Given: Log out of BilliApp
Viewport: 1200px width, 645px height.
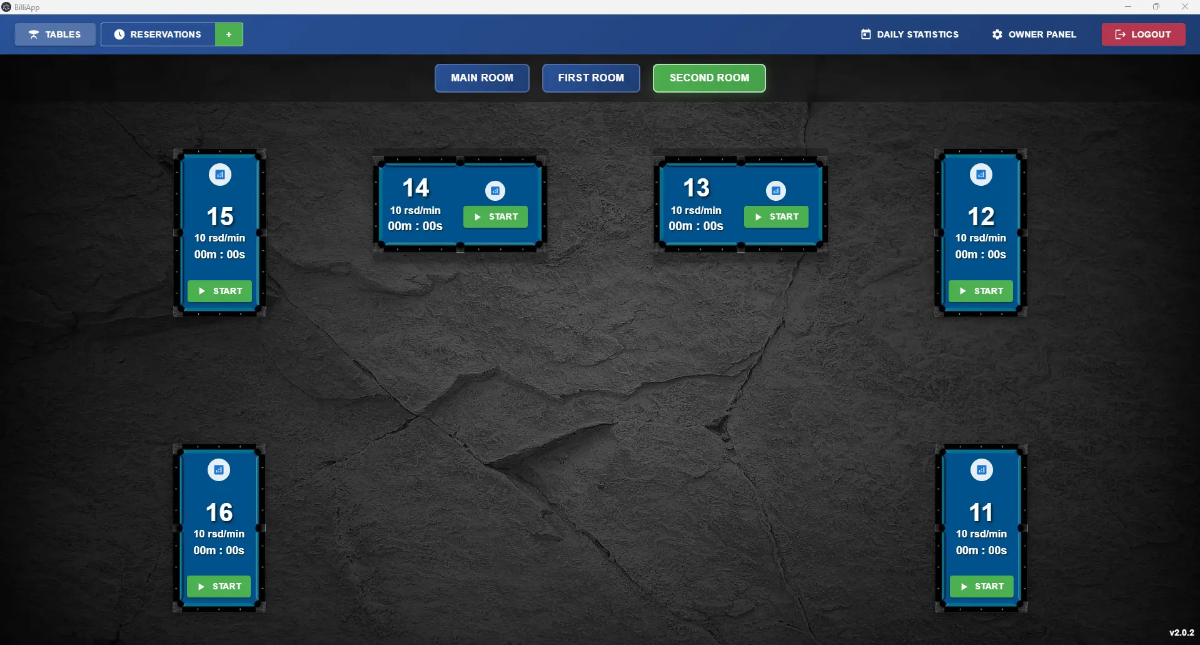Looking at the screenshot, I should coord(1142,34).
